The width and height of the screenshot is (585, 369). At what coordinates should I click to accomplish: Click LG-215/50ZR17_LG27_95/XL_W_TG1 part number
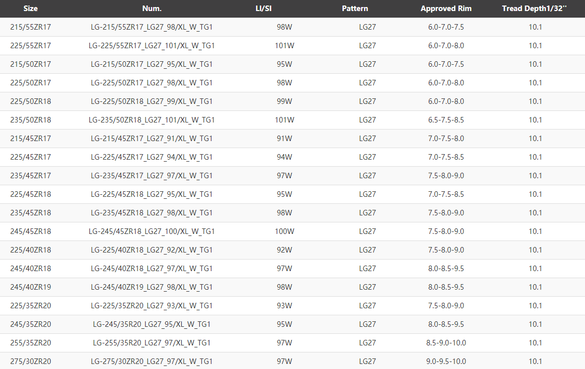click(152, 64)
